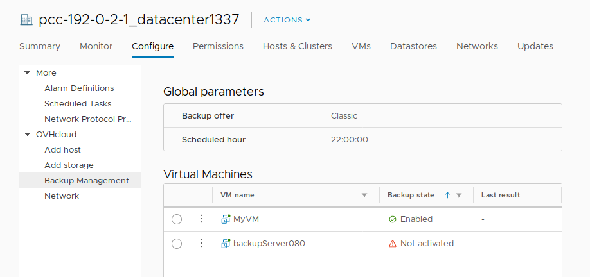The image size is (590, 277).
Task: Select the MyVM row radio button
Action: pyautogui.click(x=177, y=219)
